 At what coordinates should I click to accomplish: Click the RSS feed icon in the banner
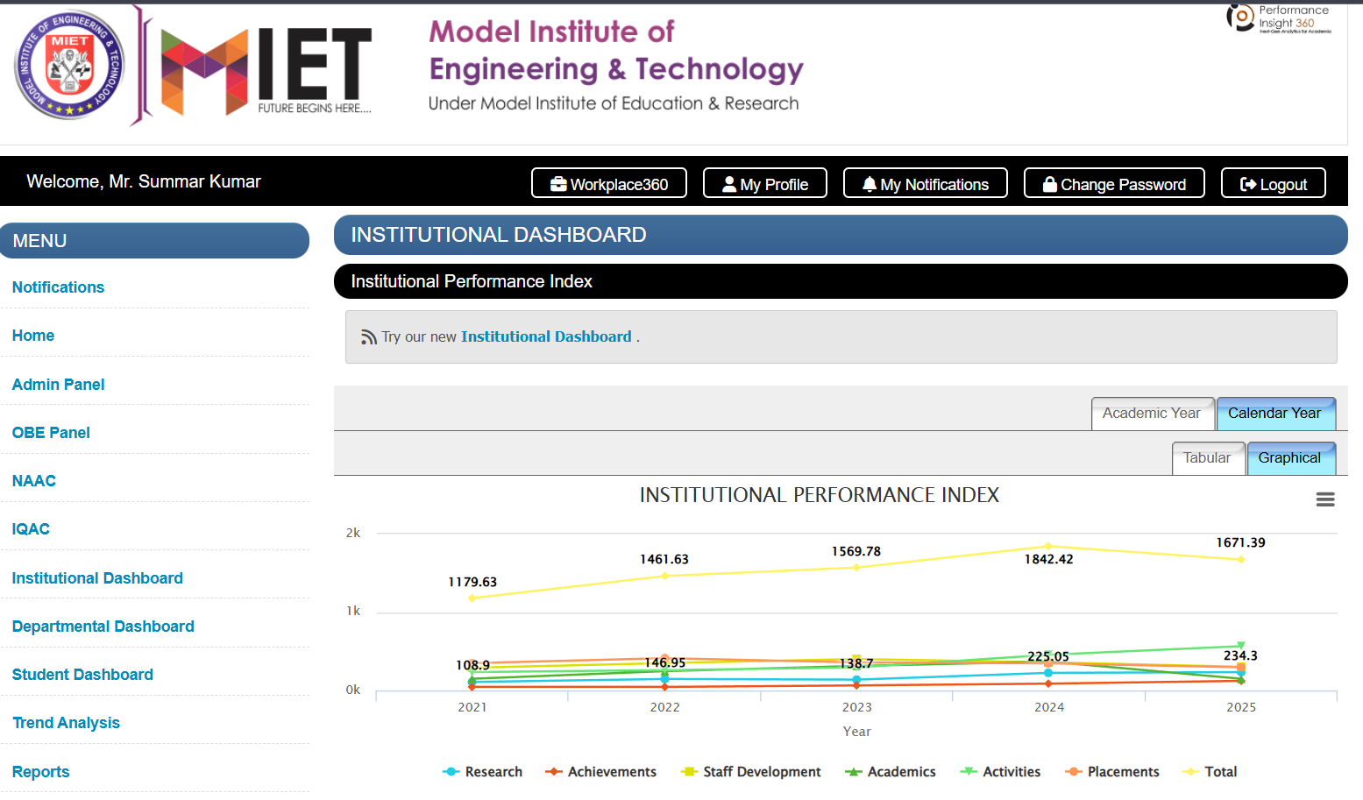pos(367,336)
